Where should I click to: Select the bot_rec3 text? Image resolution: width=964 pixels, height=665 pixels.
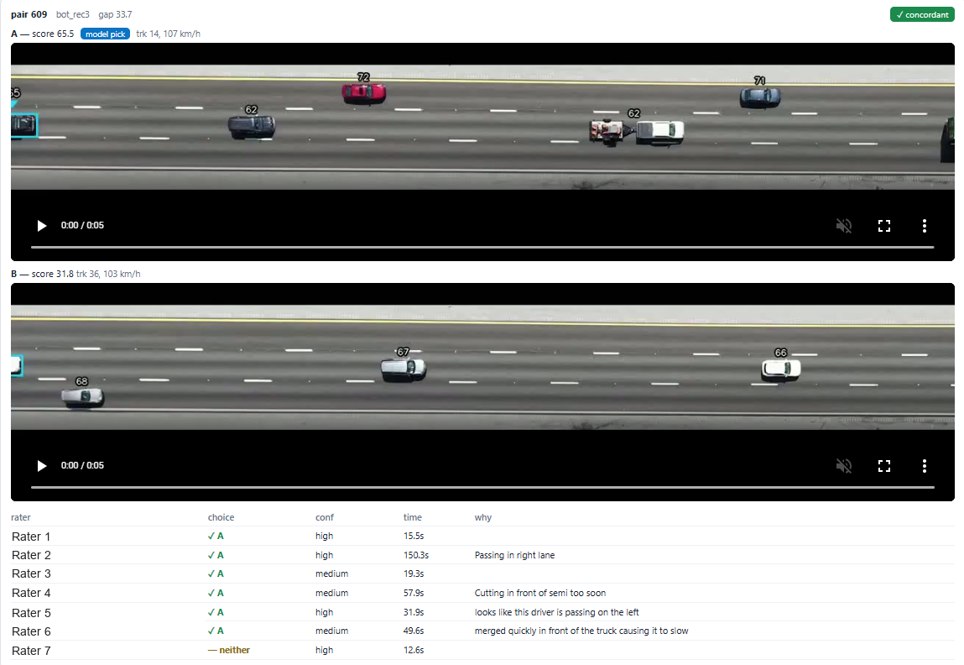72,14
